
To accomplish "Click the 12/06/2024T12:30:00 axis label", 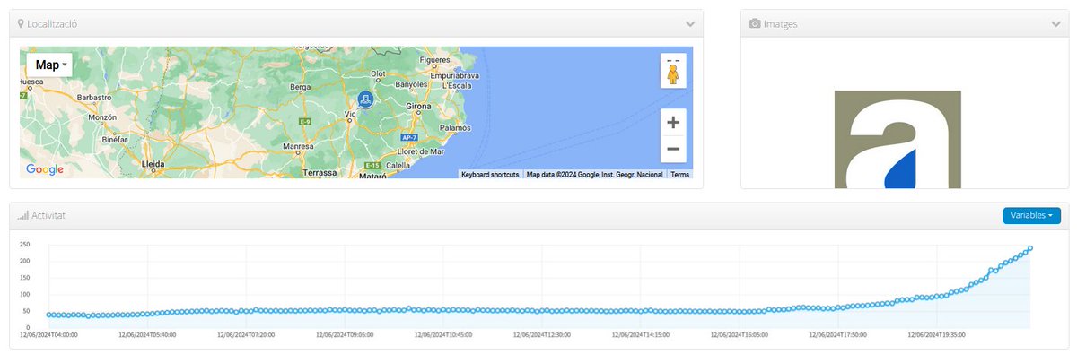I will pyautogui.click(x=542, y=336).
